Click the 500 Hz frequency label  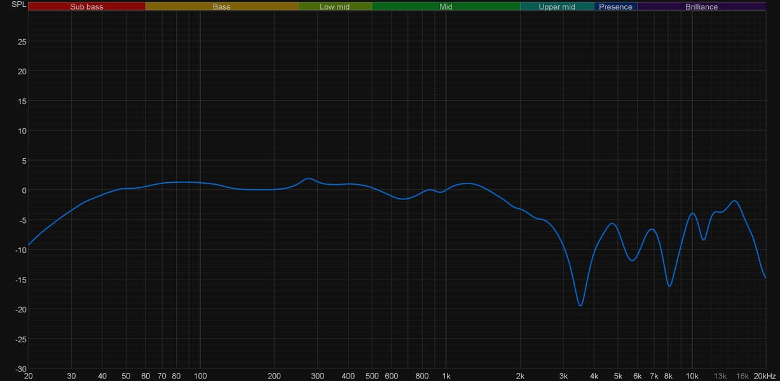click(x=372, y=377)
